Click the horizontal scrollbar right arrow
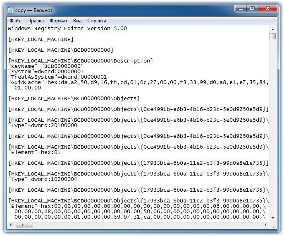This screenshot has width=284, height=236. (266, 225)
